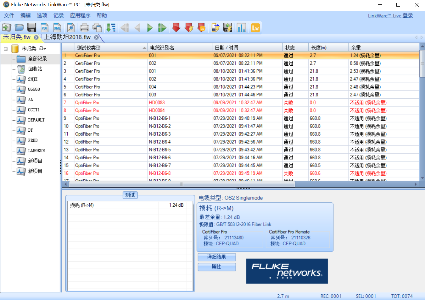The width and height of the screenshot is (425, 300).
Task: Export records with the PDF icon
Action: (x=44, y=28)
